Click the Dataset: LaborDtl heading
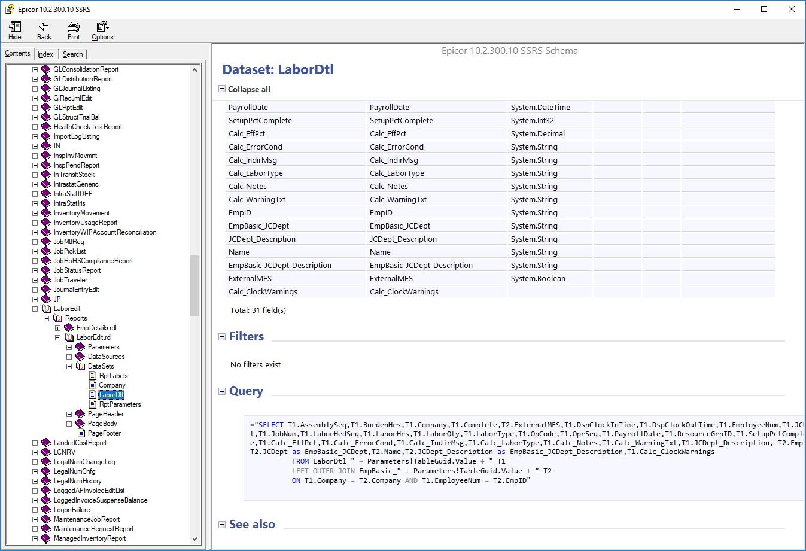Screen dimensions: 806x551 coord(278,69)
